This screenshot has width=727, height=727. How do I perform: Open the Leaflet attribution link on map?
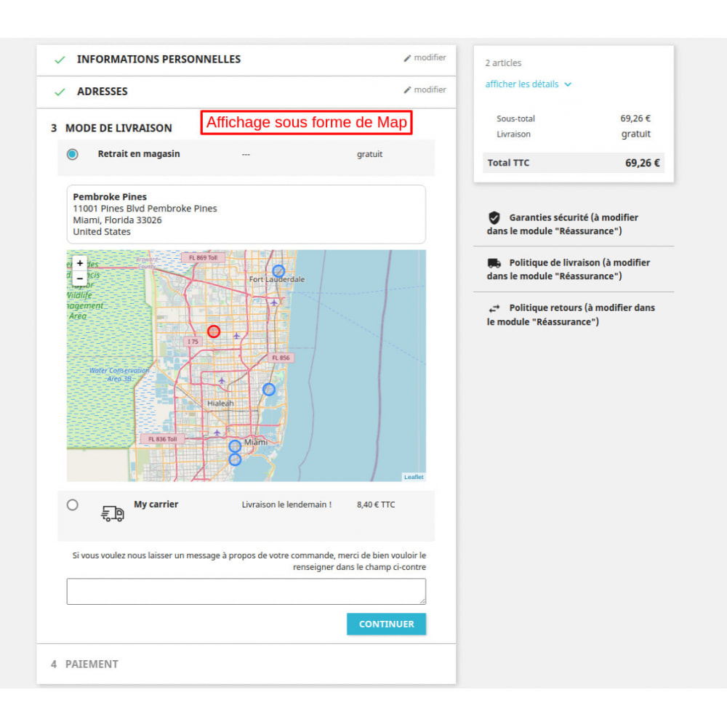(414, 477)
